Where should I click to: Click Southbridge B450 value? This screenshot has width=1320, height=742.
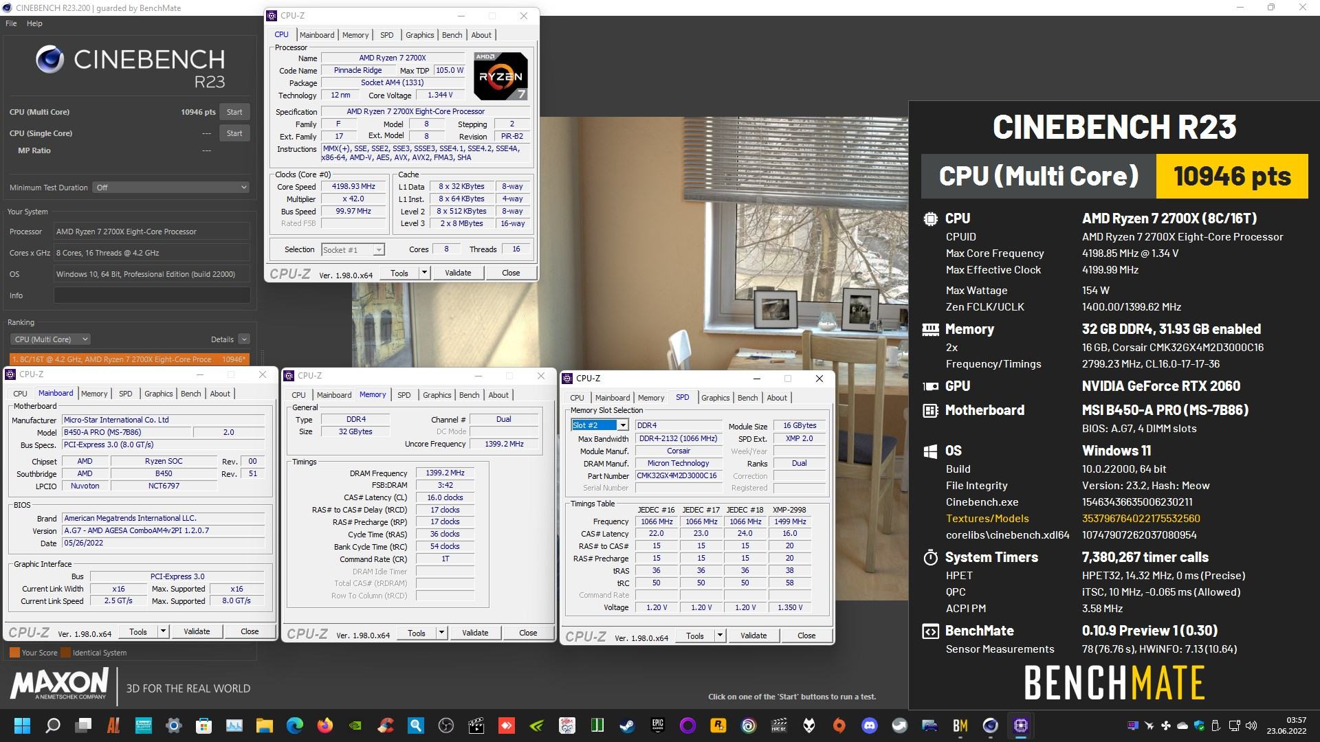164,473
